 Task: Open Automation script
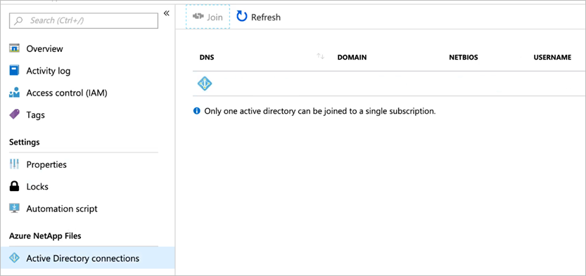62,209
